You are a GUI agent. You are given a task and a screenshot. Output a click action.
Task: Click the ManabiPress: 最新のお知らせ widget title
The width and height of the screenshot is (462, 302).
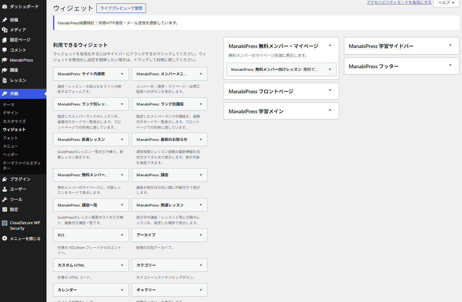coord(162,139)
